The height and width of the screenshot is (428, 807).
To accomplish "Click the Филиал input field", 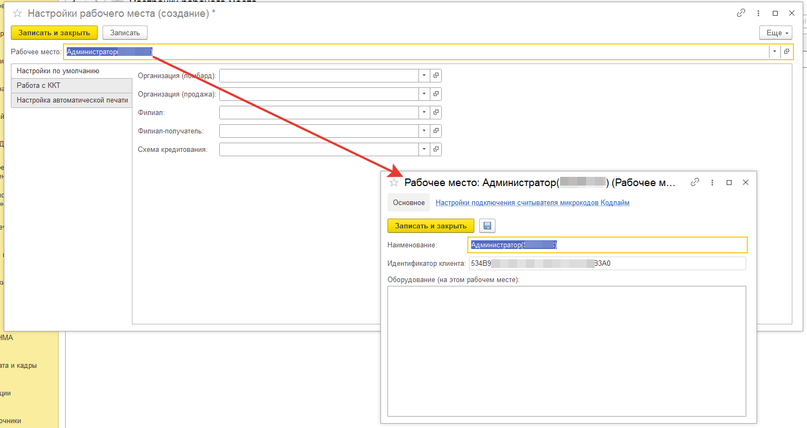I will click(x=319, y=113).
